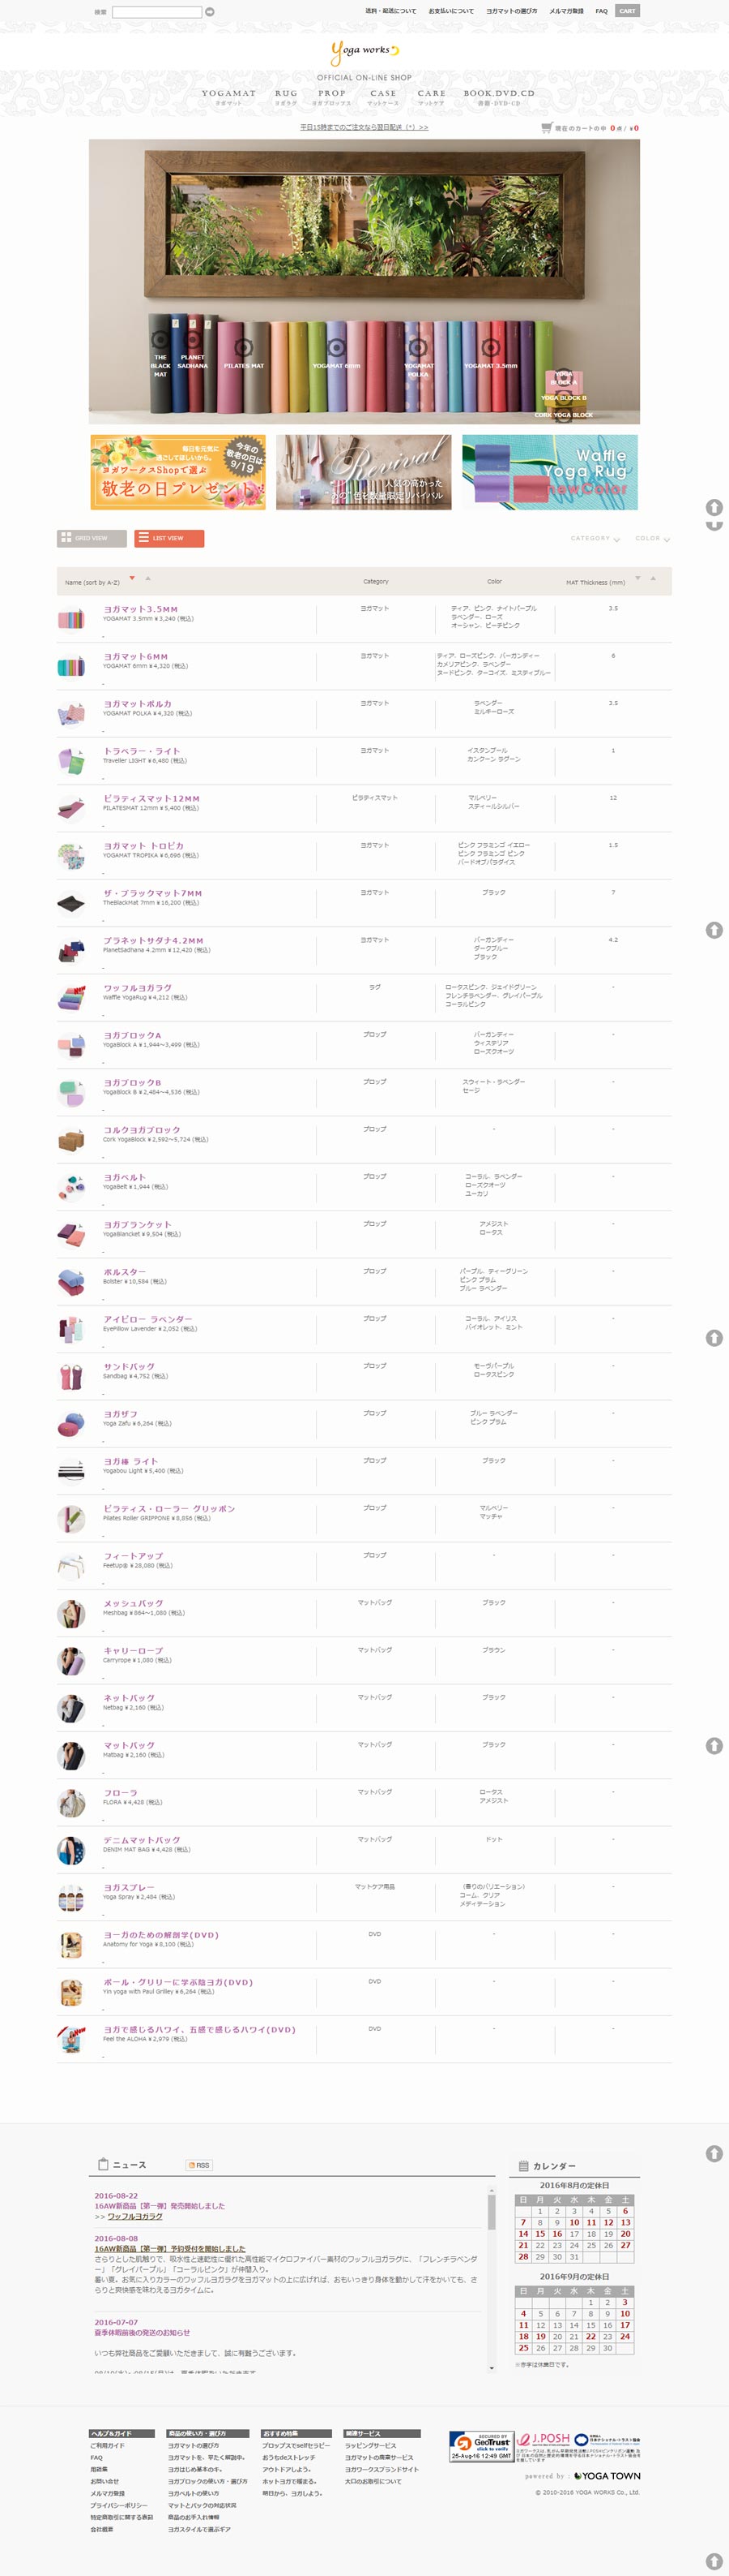This screenshot has width=729, height=2576.
Task: Switch to Grid View
Action: 92,538
